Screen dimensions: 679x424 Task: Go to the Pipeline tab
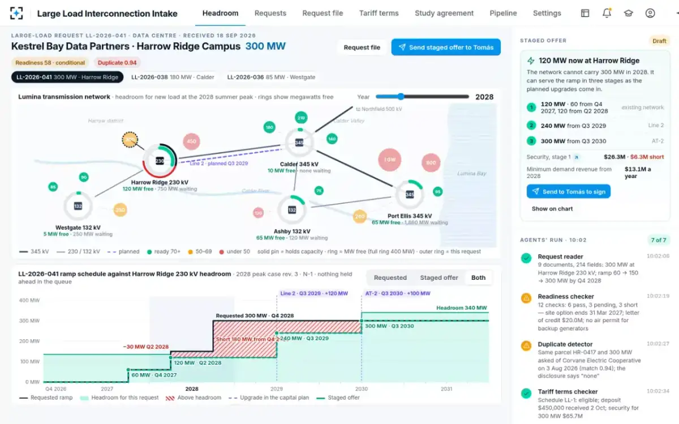pos(503,13)
